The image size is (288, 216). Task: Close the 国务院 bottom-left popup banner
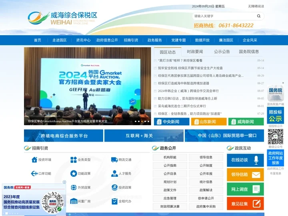tap(64, 182)
